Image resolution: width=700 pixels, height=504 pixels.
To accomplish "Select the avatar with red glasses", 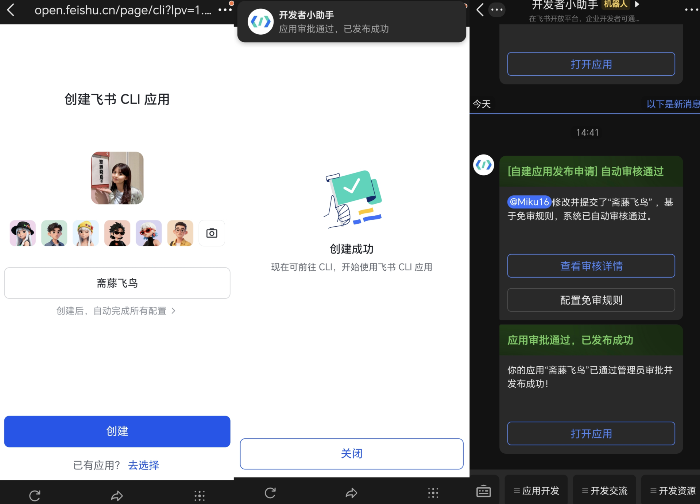I will [149, 233].
